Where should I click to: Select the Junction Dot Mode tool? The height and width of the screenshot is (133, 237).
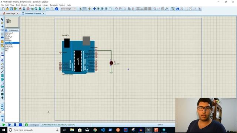[2, 27]
